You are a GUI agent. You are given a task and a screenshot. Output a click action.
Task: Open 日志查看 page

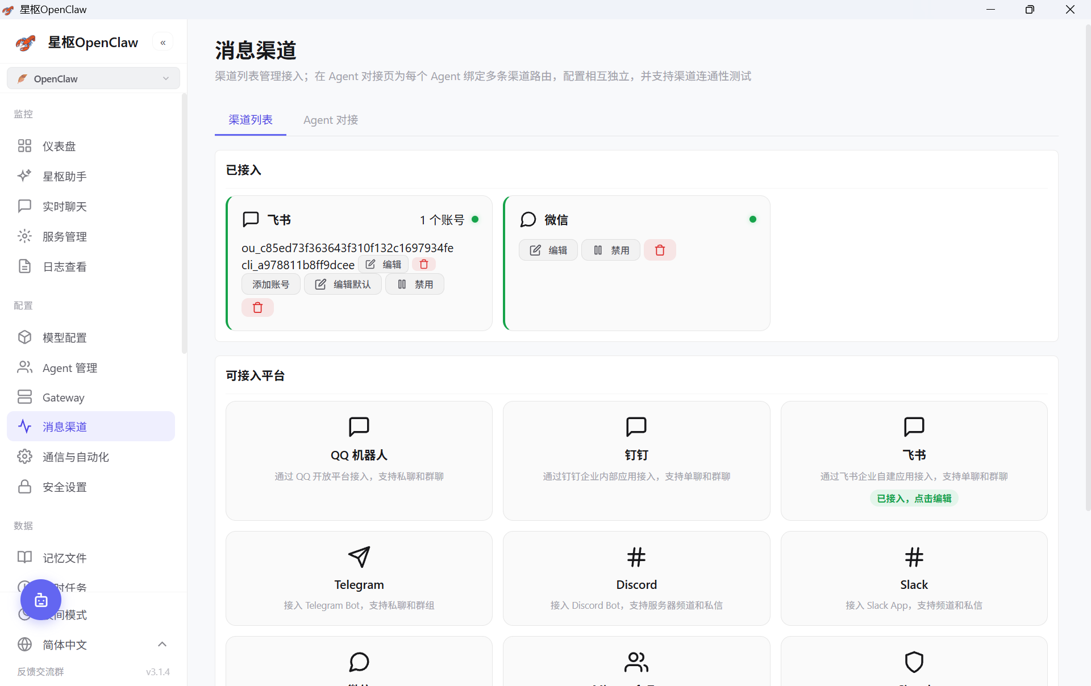tap(91, 266)
